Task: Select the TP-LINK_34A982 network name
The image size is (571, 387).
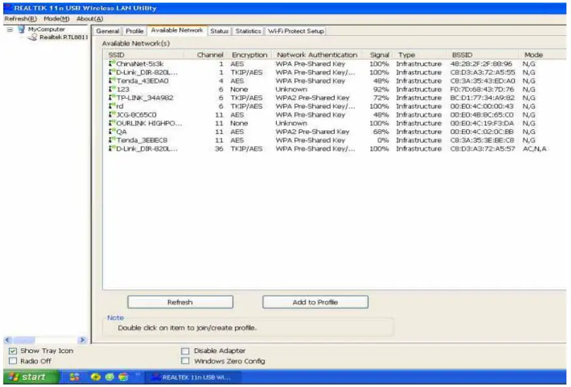Action: 145,98
